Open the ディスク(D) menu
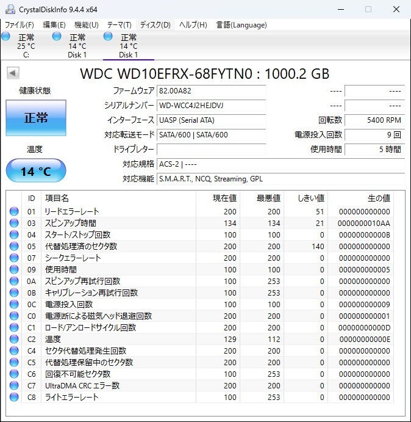The height and width of the screenshot is (422, 411). coord(155,25)
